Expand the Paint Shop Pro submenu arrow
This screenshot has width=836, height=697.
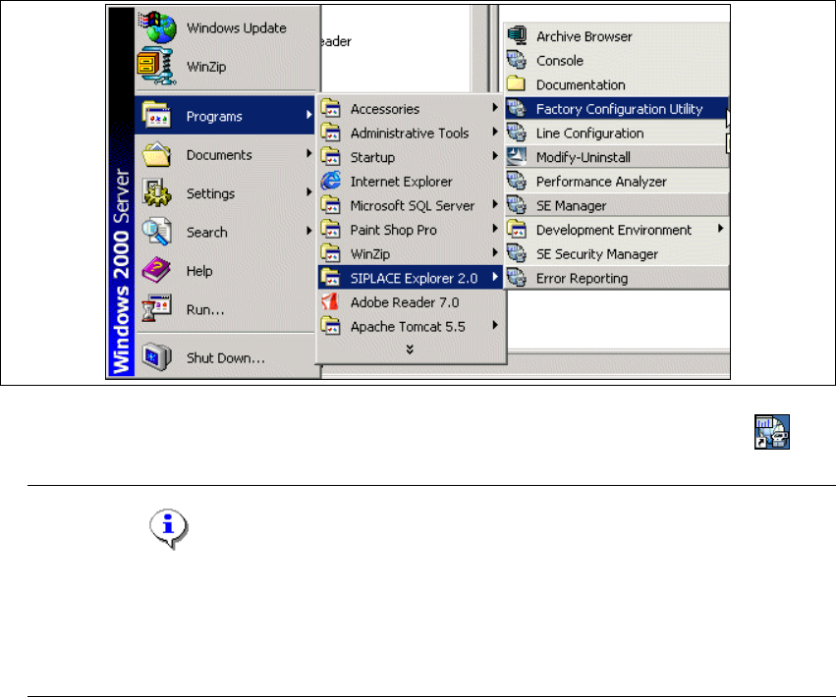[495, 229]
